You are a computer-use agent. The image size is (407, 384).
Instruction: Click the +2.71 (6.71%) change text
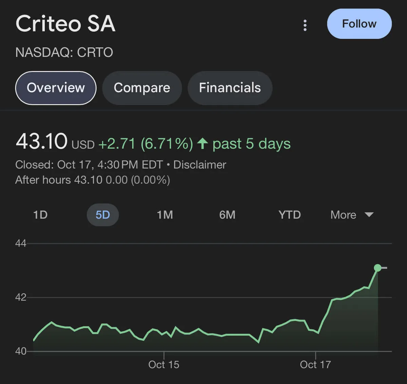[146, 144]
